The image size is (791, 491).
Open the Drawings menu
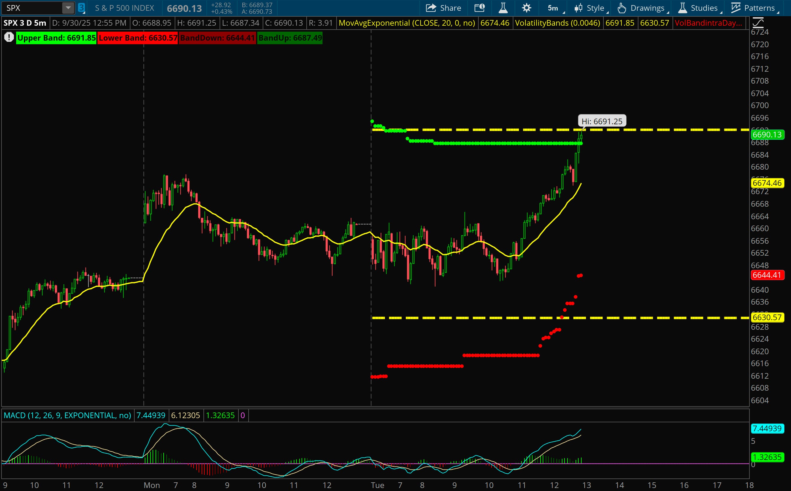643,8
